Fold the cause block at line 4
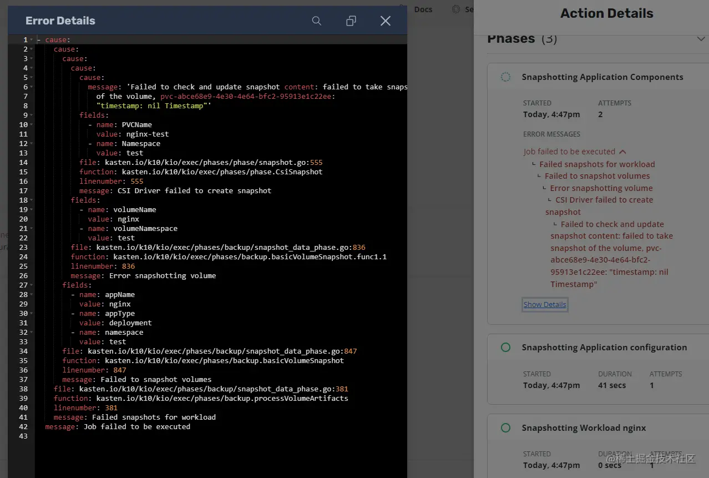Screen dimensions: 709x478 tap(32, 68)
